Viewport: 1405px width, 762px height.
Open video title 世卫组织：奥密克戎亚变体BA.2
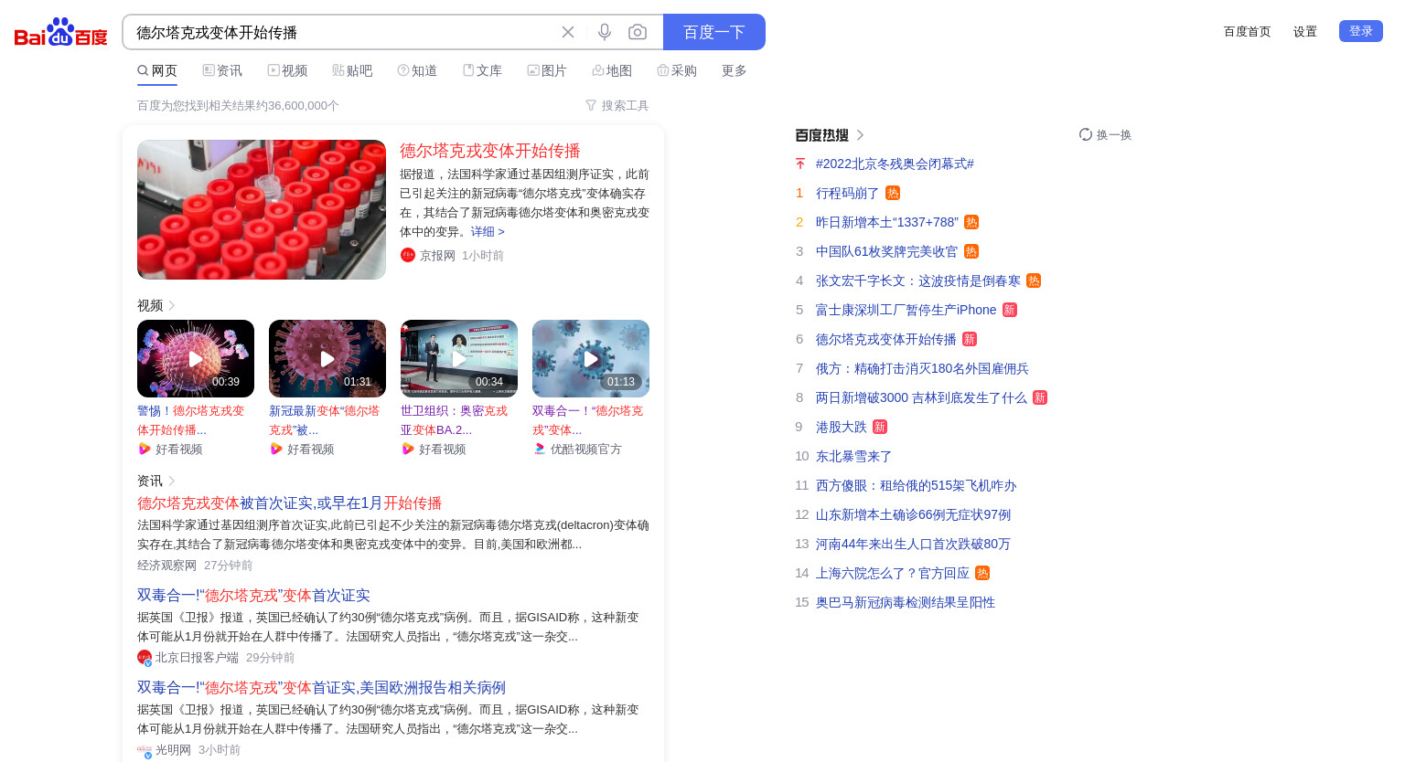[454, 420]
